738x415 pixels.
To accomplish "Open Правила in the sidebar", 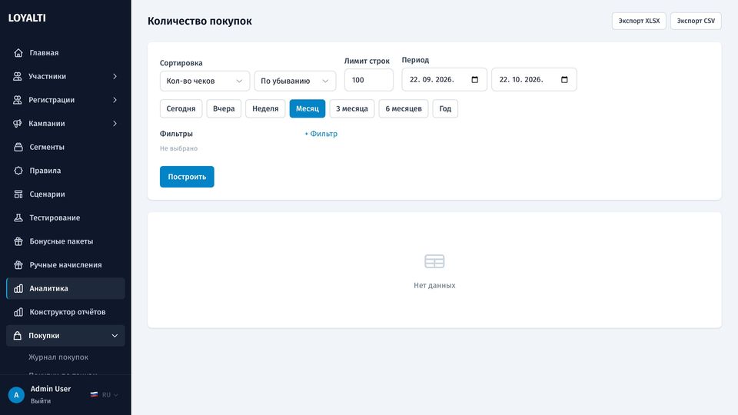I will coord(65,171).
